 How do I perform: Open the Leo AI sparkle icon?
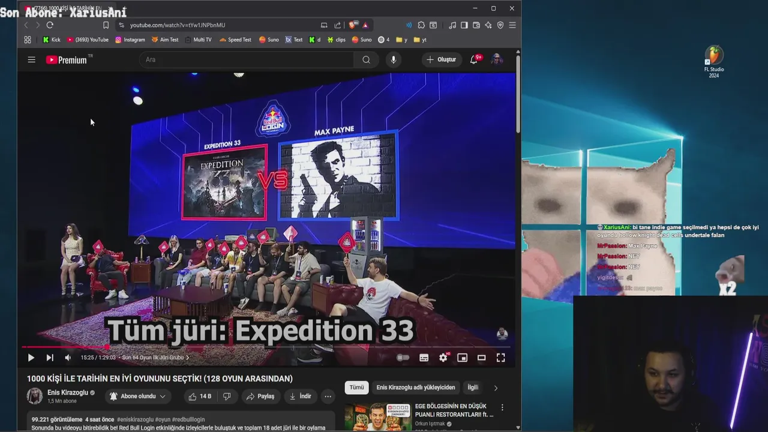point(488,25)
